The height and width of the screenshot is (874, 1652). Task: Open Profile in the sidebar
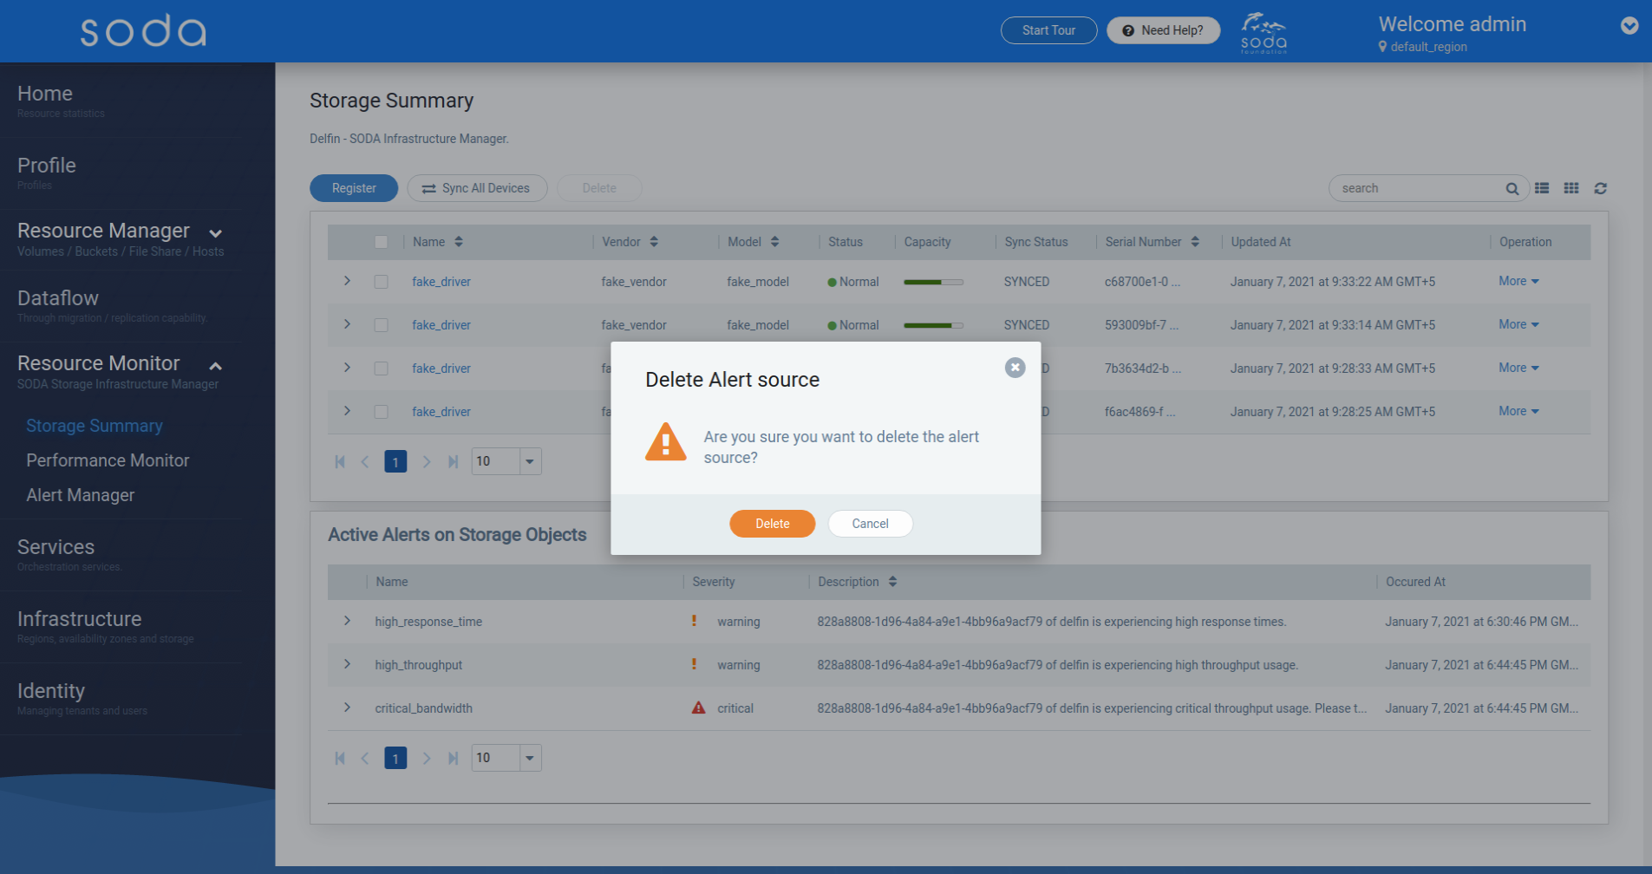click(47, 166)
